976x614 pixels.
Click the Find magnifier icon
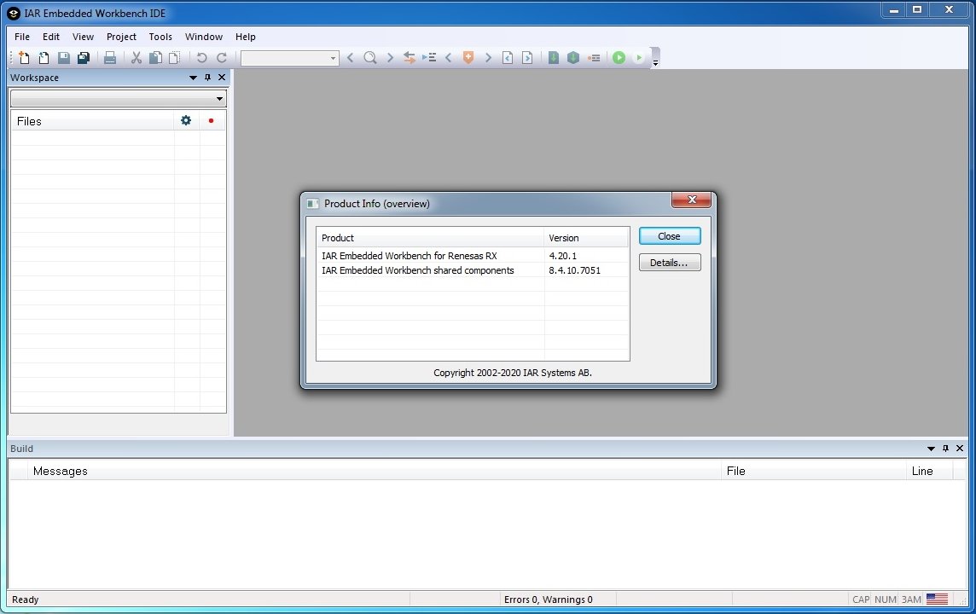coord(369,58)
